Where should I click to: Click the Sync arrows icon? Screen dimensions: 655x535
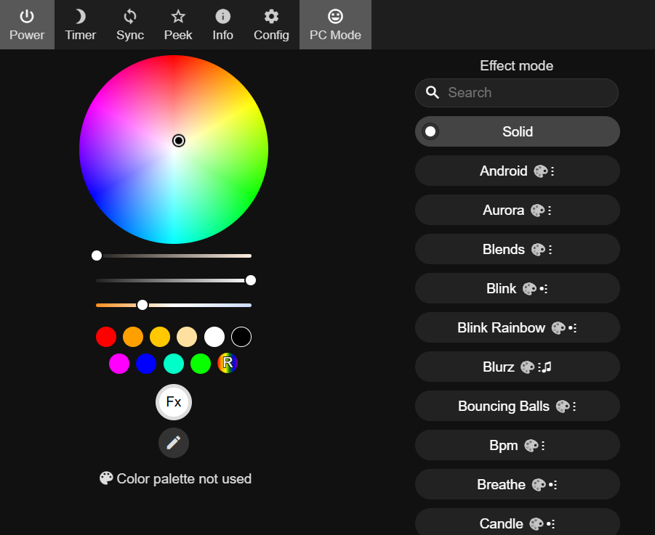point(130,25)
